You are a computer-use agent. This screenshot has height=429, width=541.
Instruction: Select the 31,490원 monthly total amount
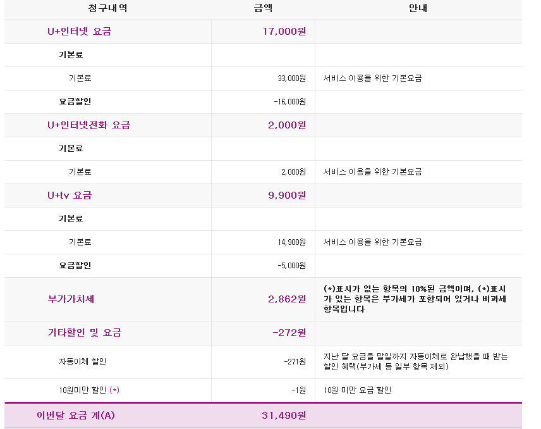pos(284,416)
